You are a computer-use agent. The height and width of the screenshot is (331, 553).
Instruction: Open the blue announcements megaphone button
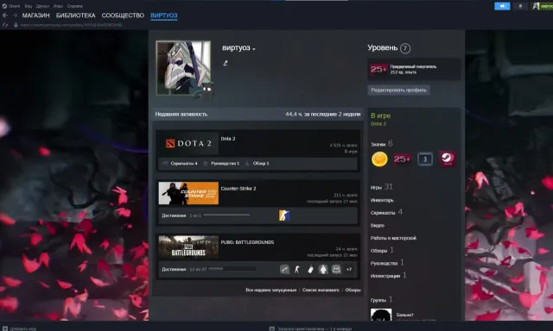tap(502, 6)
